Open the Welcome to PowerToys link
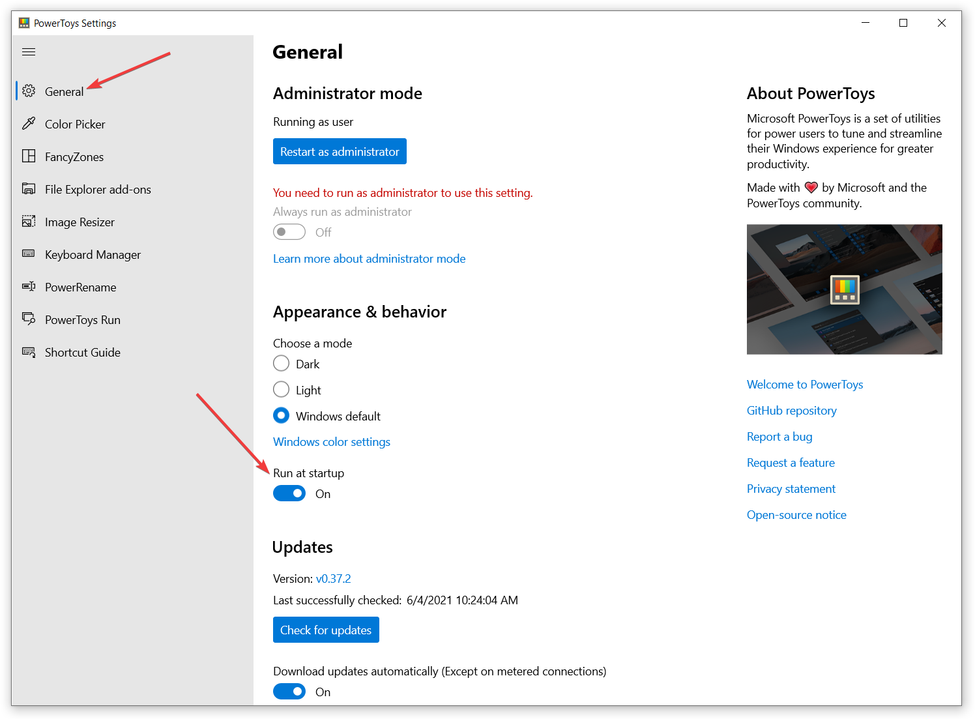This screenshot has height=719, width=975. [x=805, y=385]
